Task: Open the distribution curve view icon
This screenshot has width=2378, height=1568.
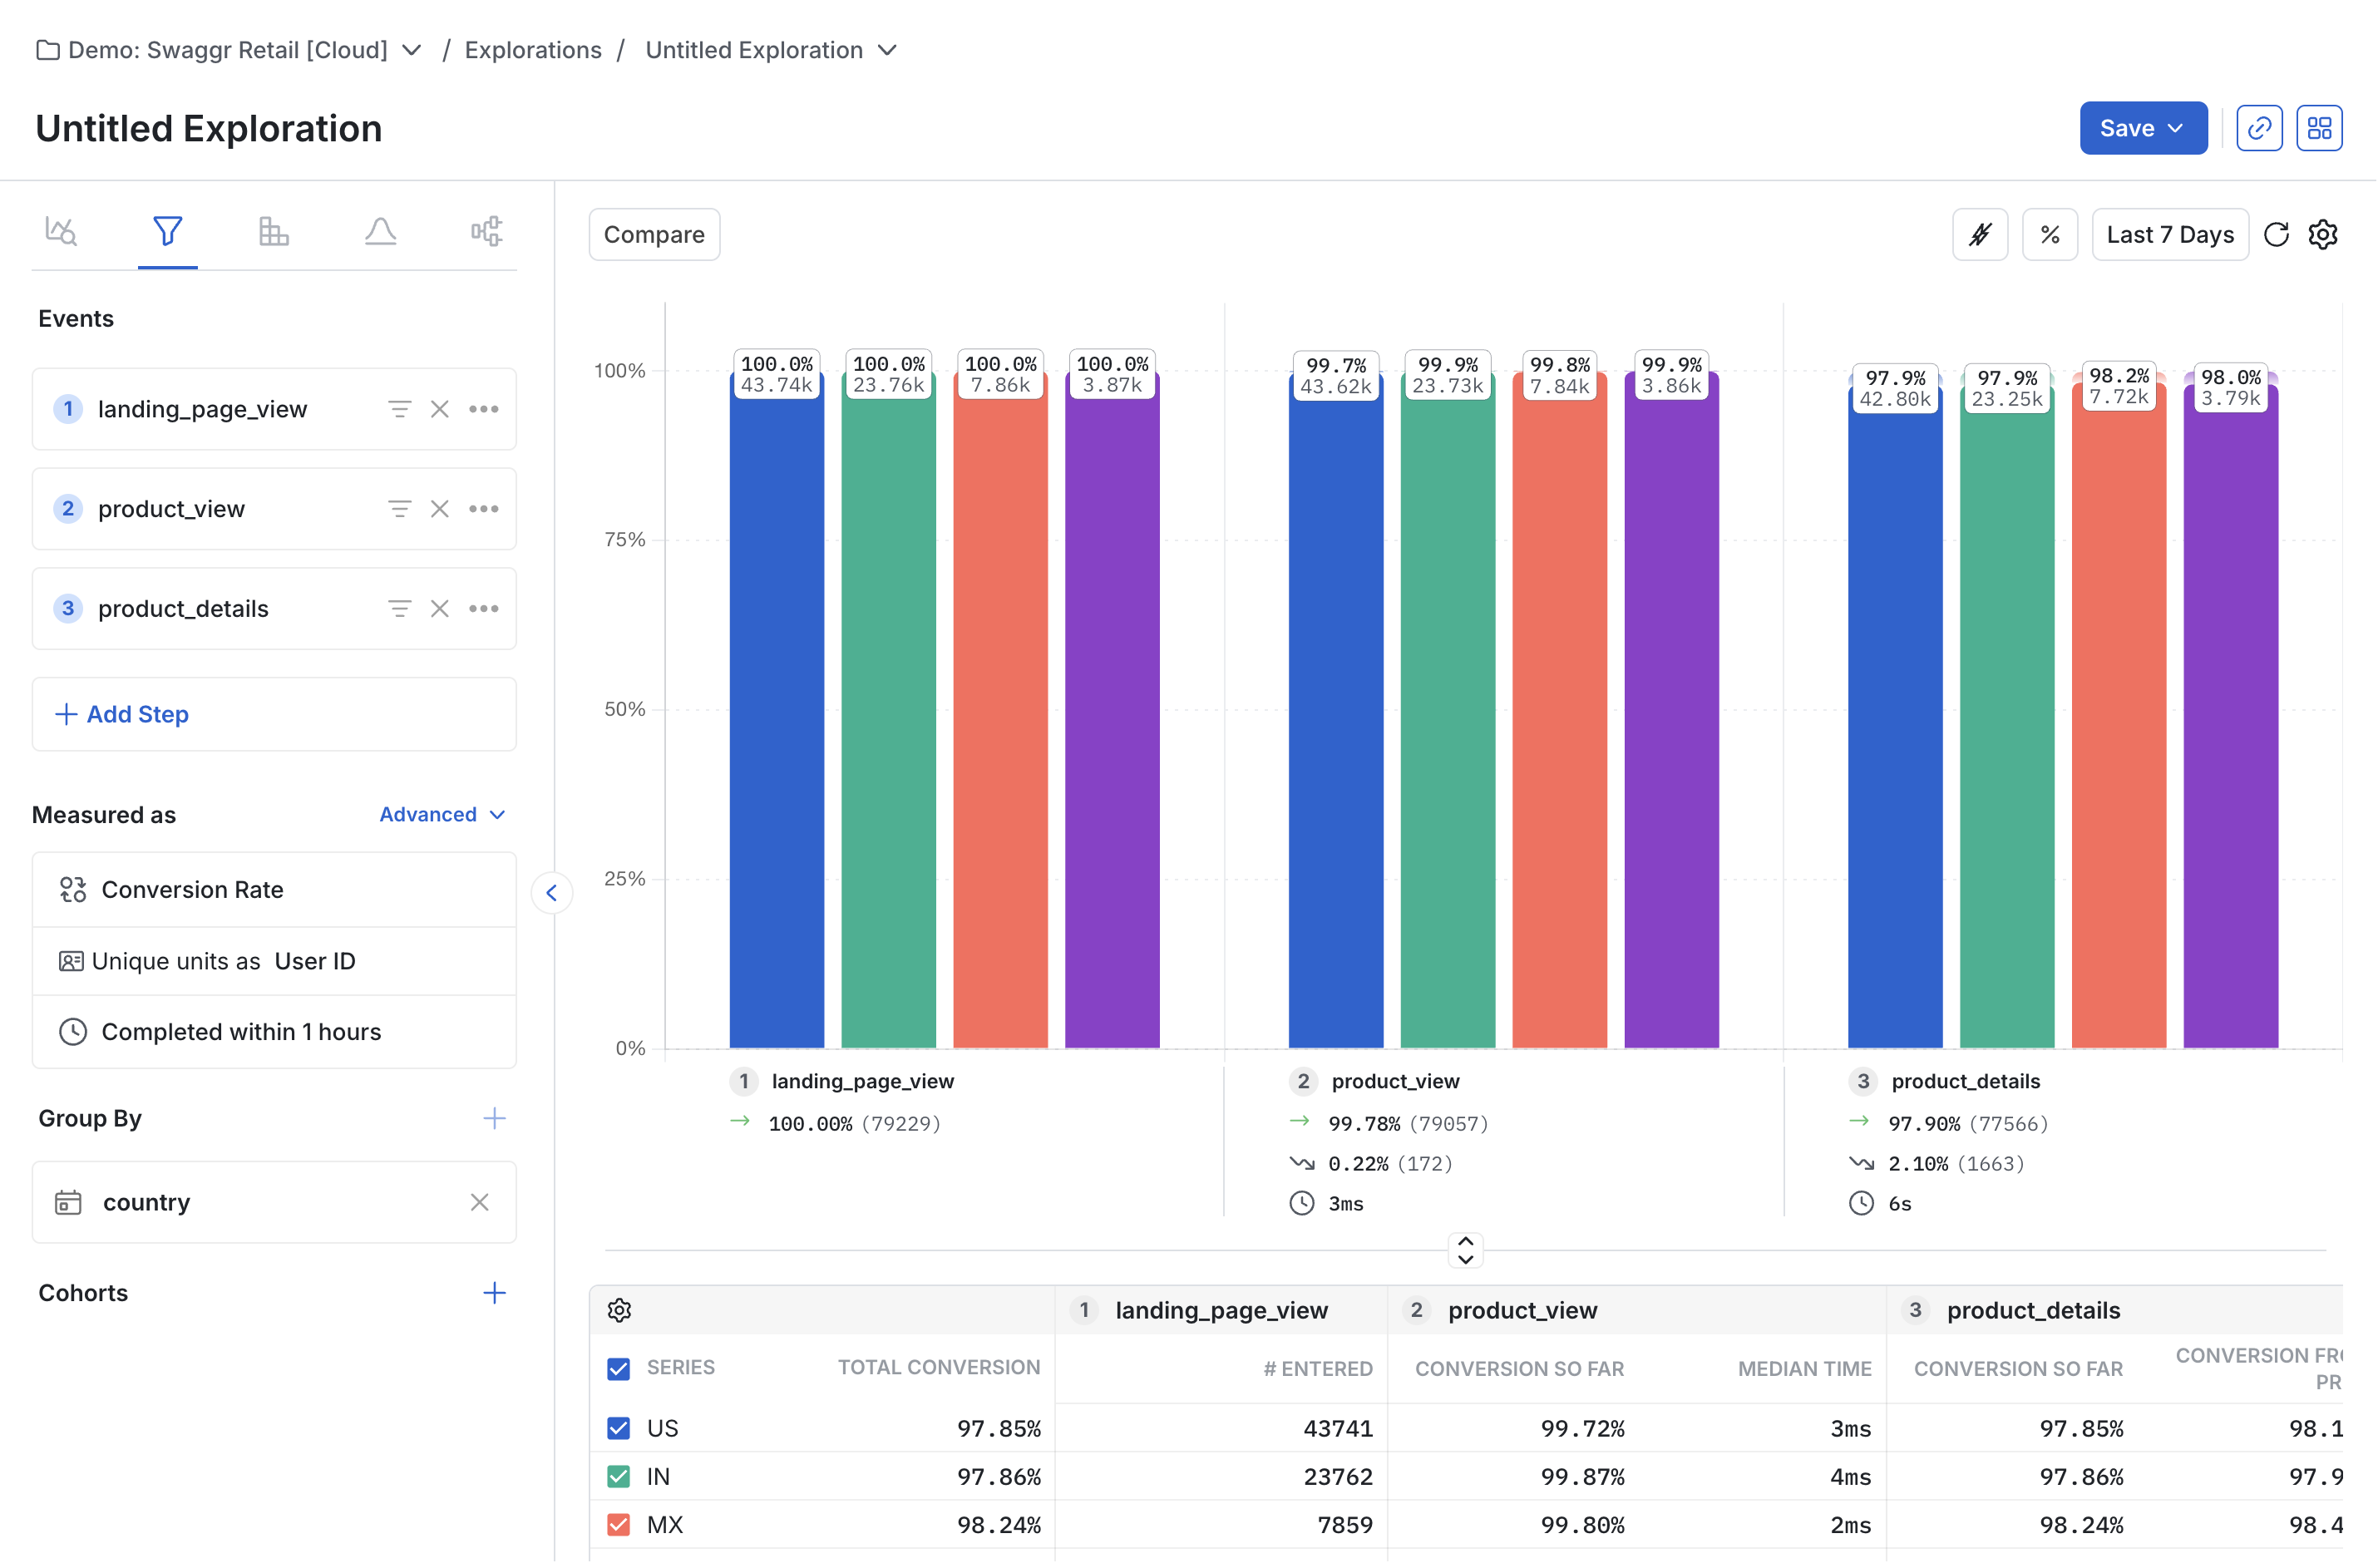Action: pyautogui.click(x=380, y=230)
